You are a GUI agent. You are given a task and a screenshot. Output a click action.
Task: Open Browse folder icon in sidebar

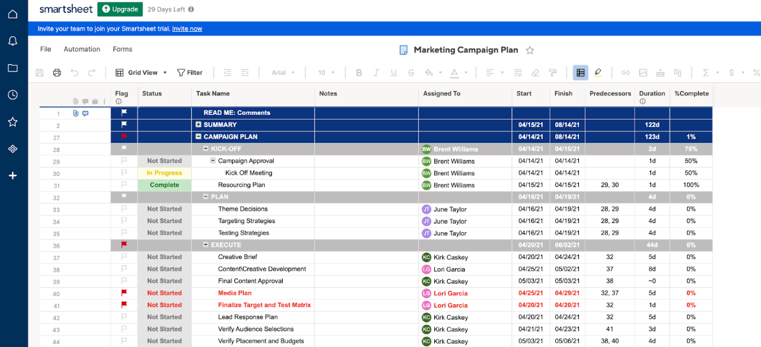click(12, 68)
